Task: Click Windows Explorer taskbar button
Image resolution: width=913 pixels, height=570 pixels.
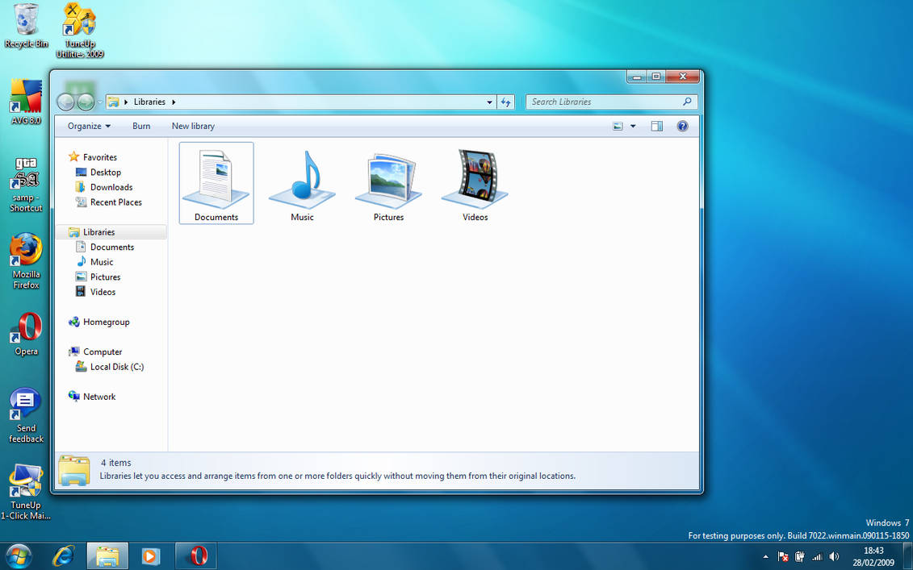Action: click(107, 556)
